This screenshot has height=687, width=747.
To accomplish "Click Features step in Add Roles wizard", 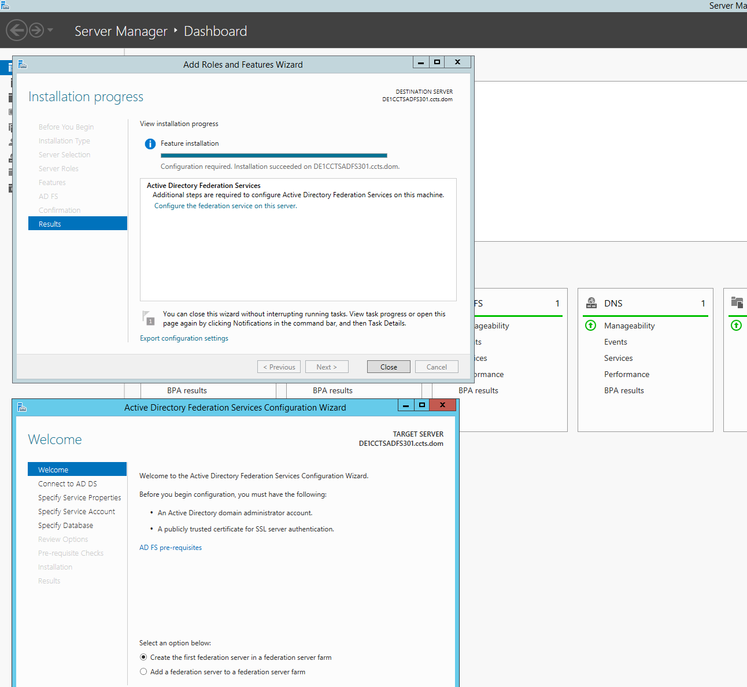I will [x=52, y=182].
